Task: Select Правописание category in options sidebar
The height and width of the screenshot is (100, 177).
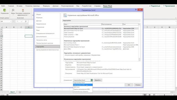Action: click(x=47, y=24)
